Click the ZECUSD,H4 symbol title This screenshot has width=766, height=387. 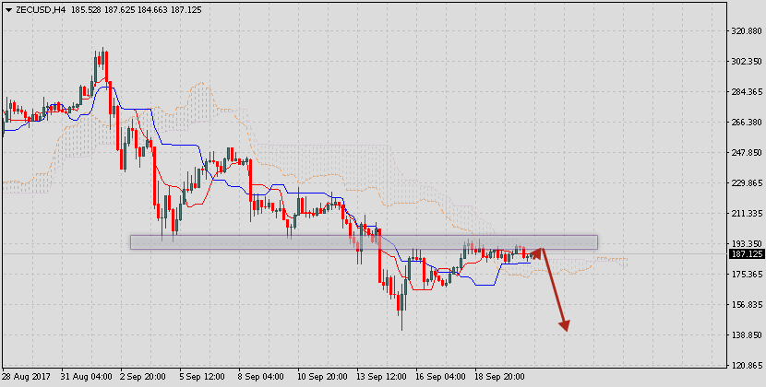point(40,9)
